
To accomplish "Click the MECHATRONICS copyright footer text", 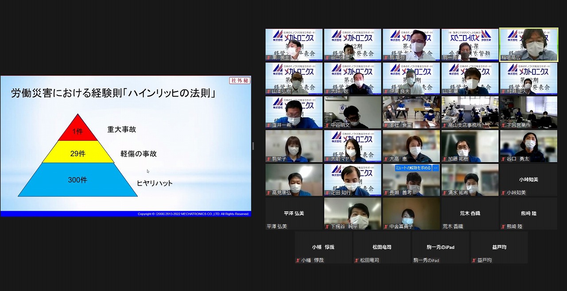I will click(x=194, y=214).
